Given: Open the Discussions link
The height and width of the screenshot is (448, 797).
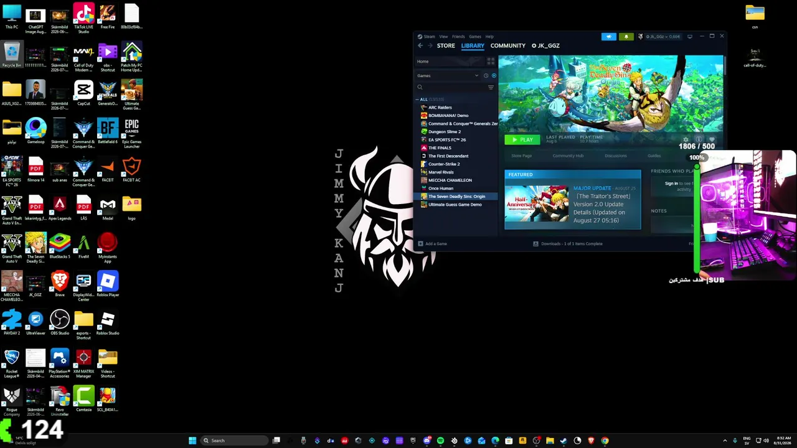Looking at the screenshot, I should point(616,156).
